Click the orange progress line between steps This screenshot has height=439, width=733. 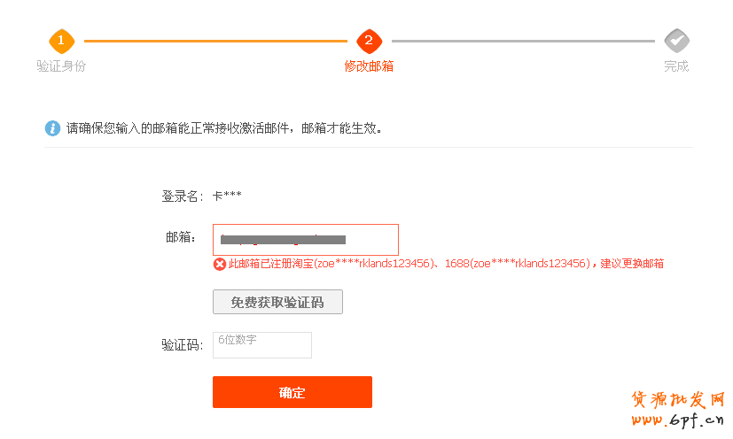point(214,41)
